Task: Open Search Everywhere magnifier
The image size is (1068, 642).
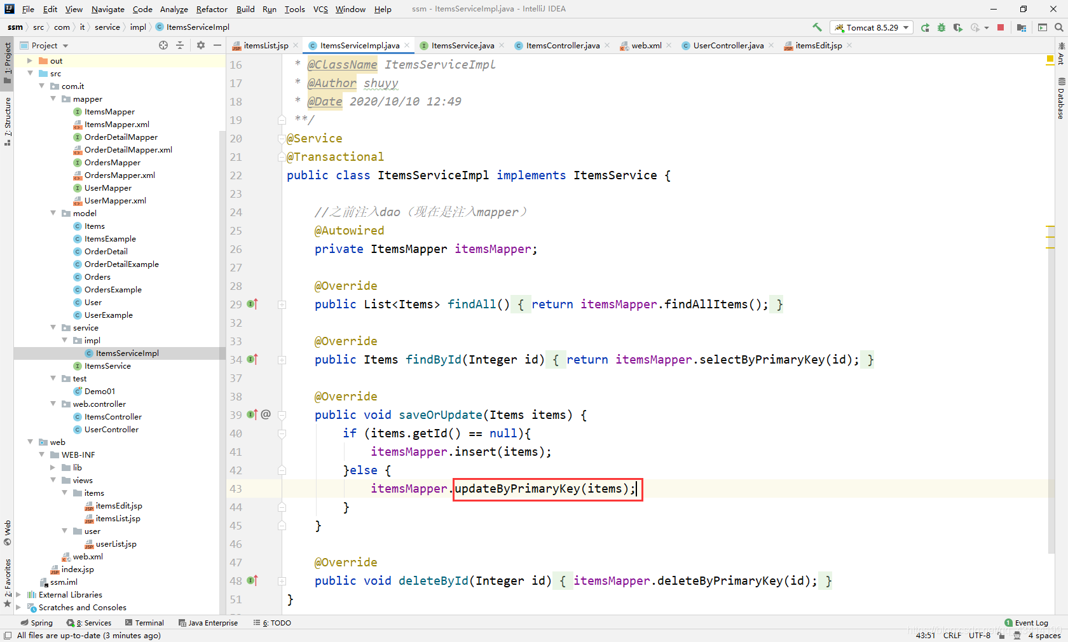Action: tap(1058, 27)
